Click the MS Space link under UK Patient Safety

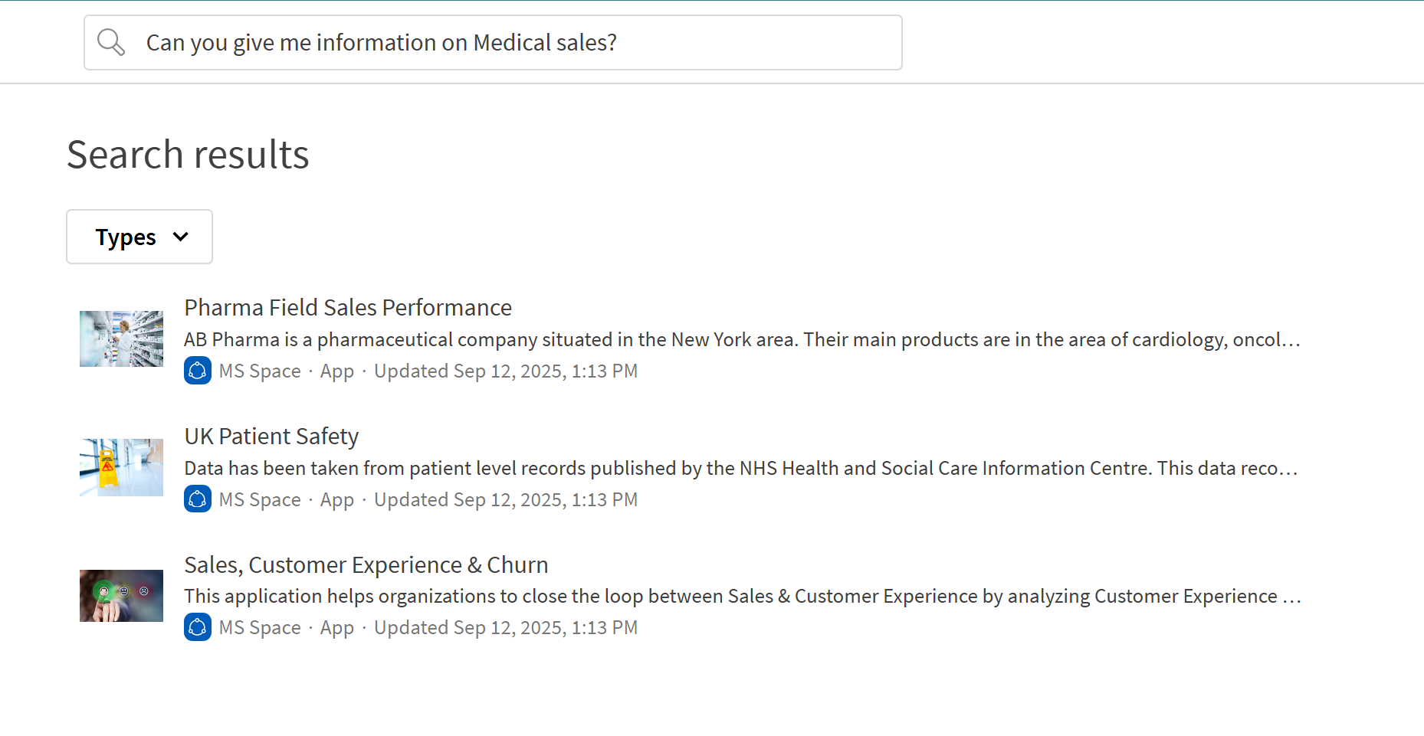[x=260, y=499]
